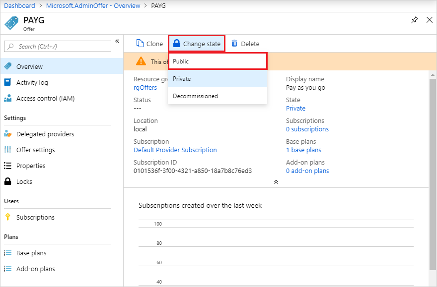This screenshot has width=437, height=287.
Task: Pin the PAYG blade to dashboard
Action: coord(415,20)
